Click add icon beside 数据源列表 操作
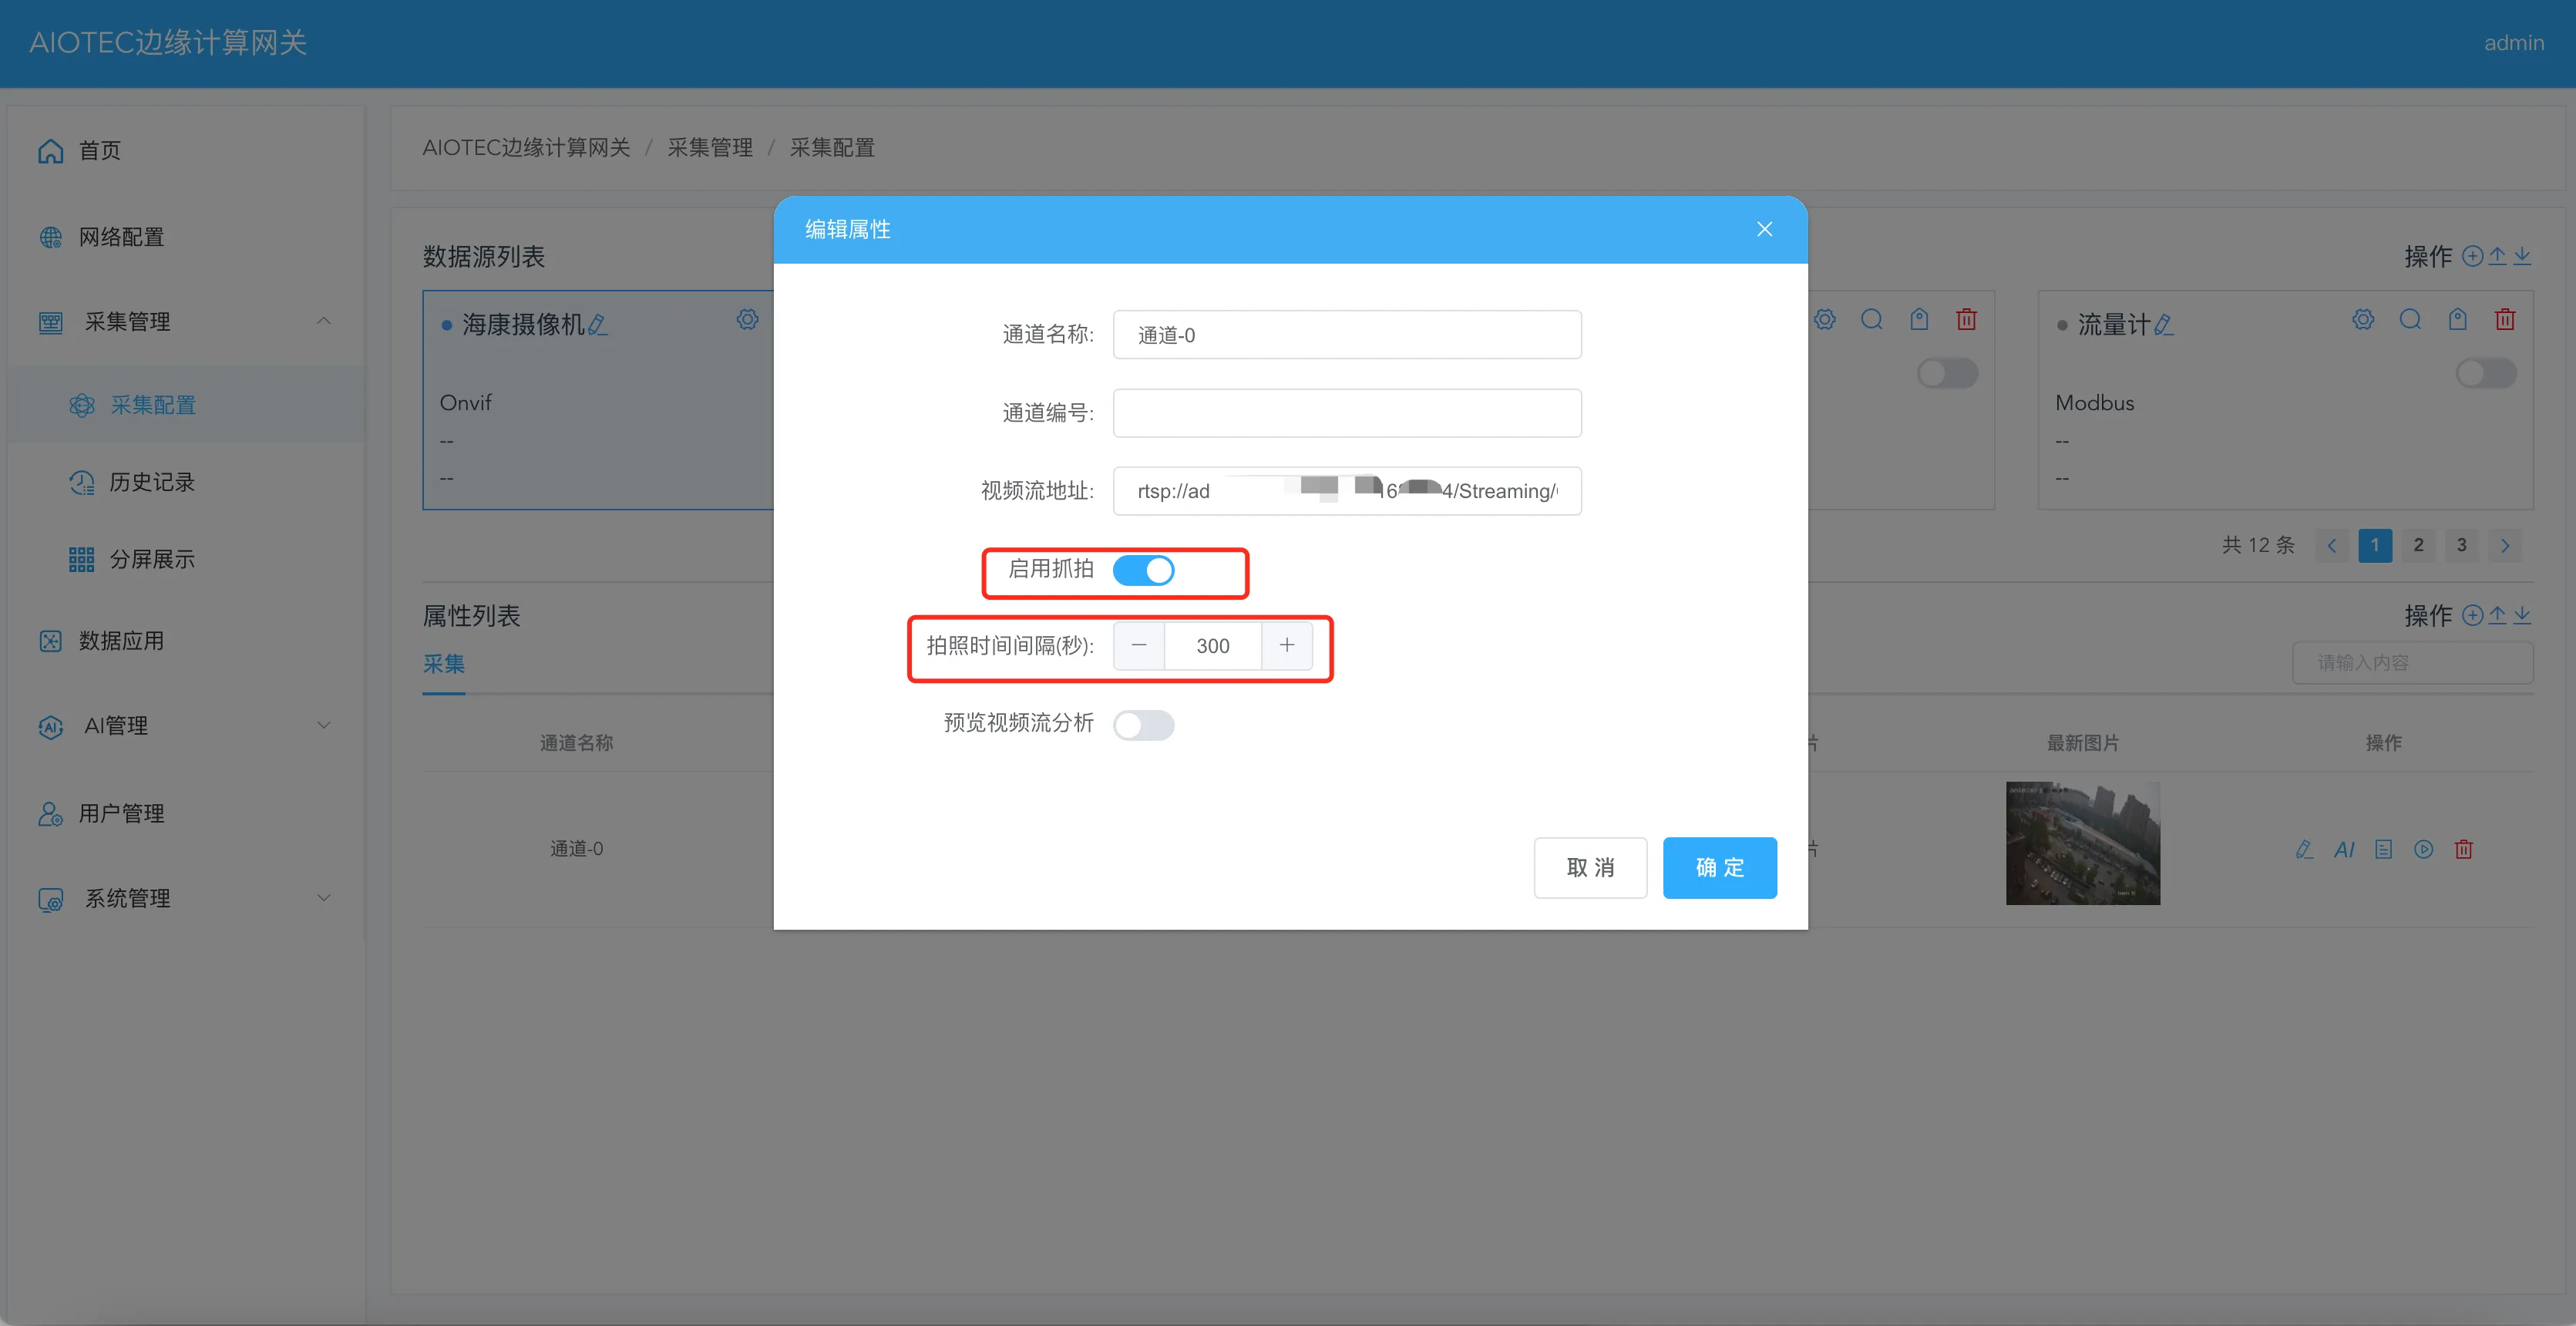Image resolution: width=2576 pixels, height=1326 pixels. 2471,256
